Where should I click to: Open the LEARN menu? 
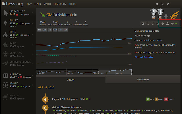click(x=38, y=4)
